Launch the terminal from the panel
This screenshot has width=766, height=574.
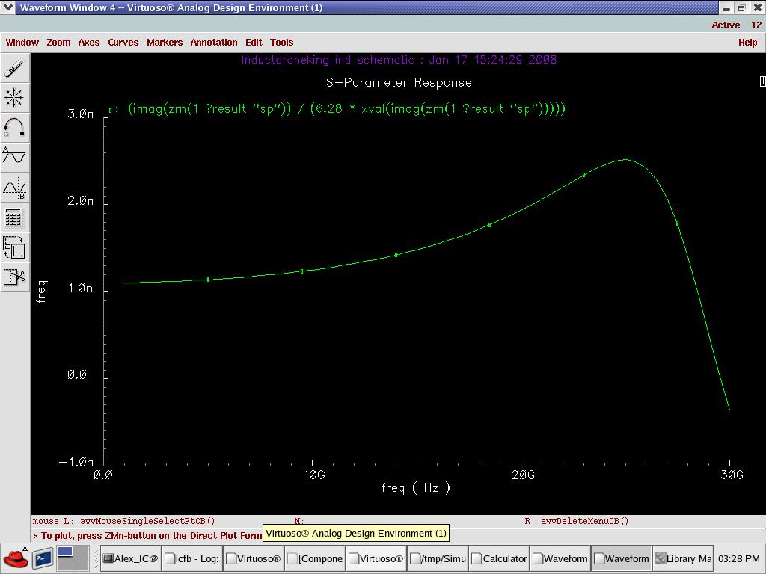43,558
